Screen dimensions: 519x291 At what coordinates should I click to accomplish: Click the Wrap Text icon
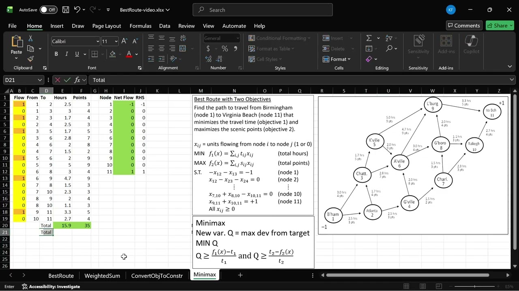[182, 38]
